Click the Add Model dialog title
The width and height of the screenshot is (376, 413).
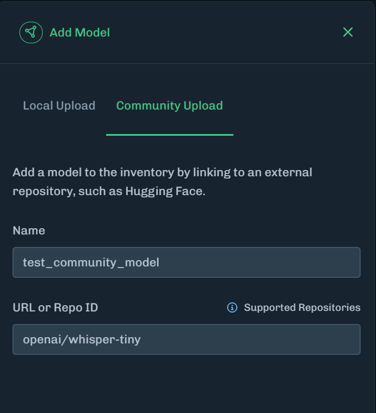[x=79, y=33]
